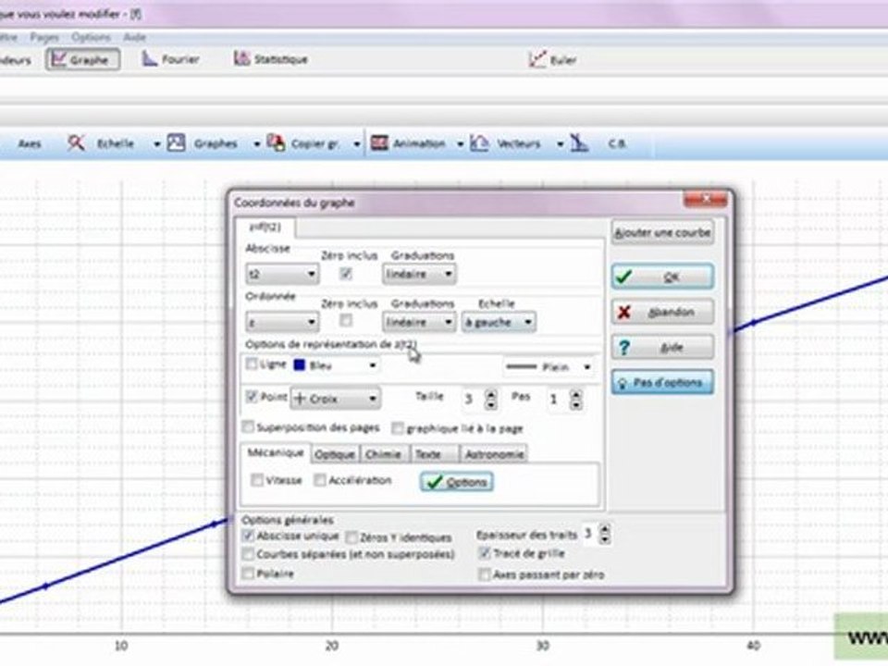Open the Fourier analysis tool

(x=170, y=59)
